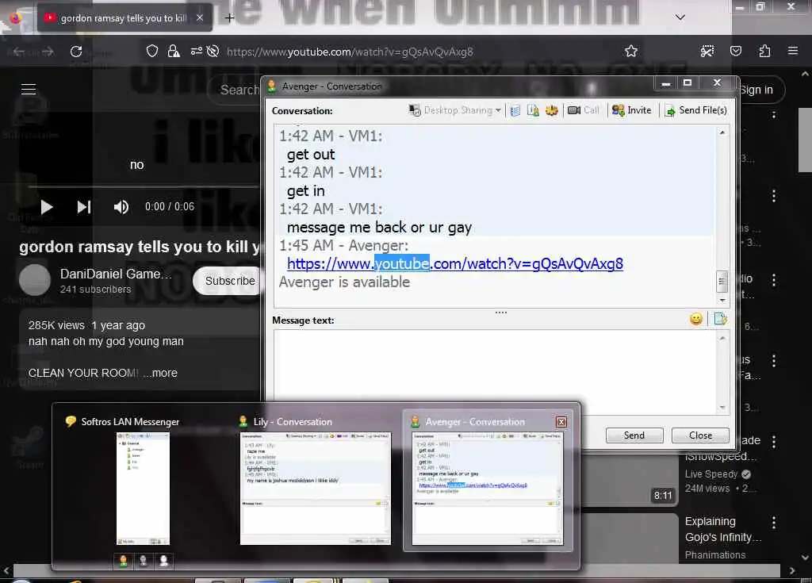Click the conversation history scrollbar up arrow
Screen dimensions: 812x583
(722, 132)
